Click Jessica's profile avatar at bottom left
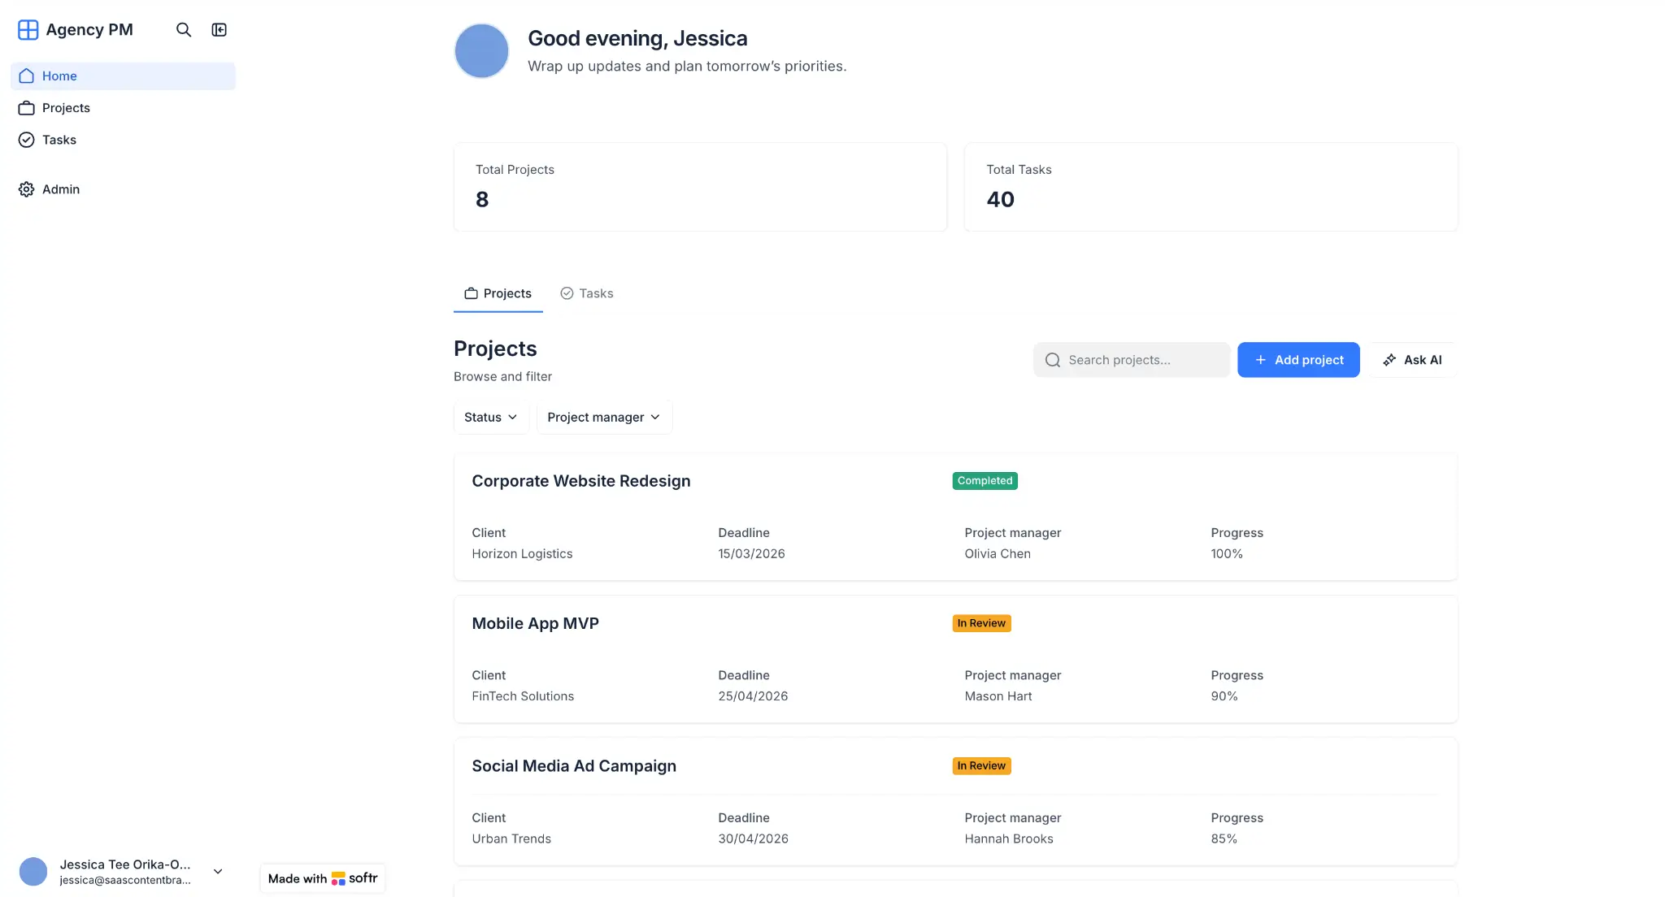 pos(33,870)
